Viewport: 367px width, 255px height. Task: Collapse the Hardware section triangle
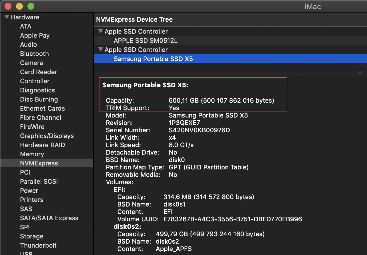[7, 17]
